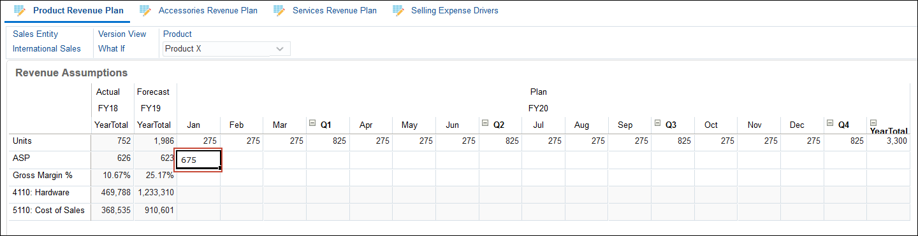Collapse the YearTotal plan column

[x=873, y=123]
